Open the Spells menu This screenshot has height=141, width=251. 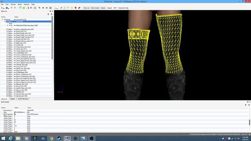[x=20, y=4]
